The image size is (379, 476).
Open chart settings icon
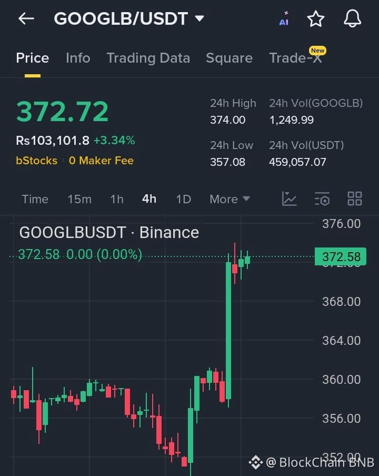pyautogui.click(x=322, y=199)
